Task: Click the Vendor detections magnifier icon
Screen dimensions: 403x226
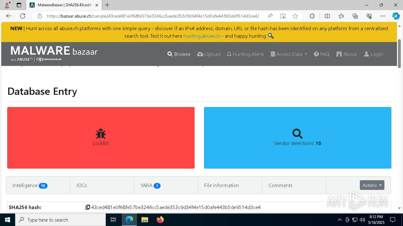Action: coord(298,134)
